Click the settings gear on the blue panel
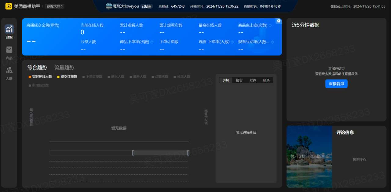 (x=279, y=21)
